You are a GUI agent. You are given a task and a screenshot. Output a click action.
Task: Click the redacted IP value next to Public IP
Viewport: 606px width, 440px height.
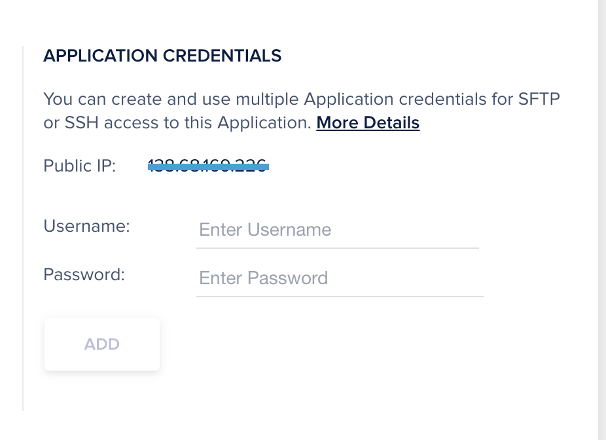(x=207, y=166)
